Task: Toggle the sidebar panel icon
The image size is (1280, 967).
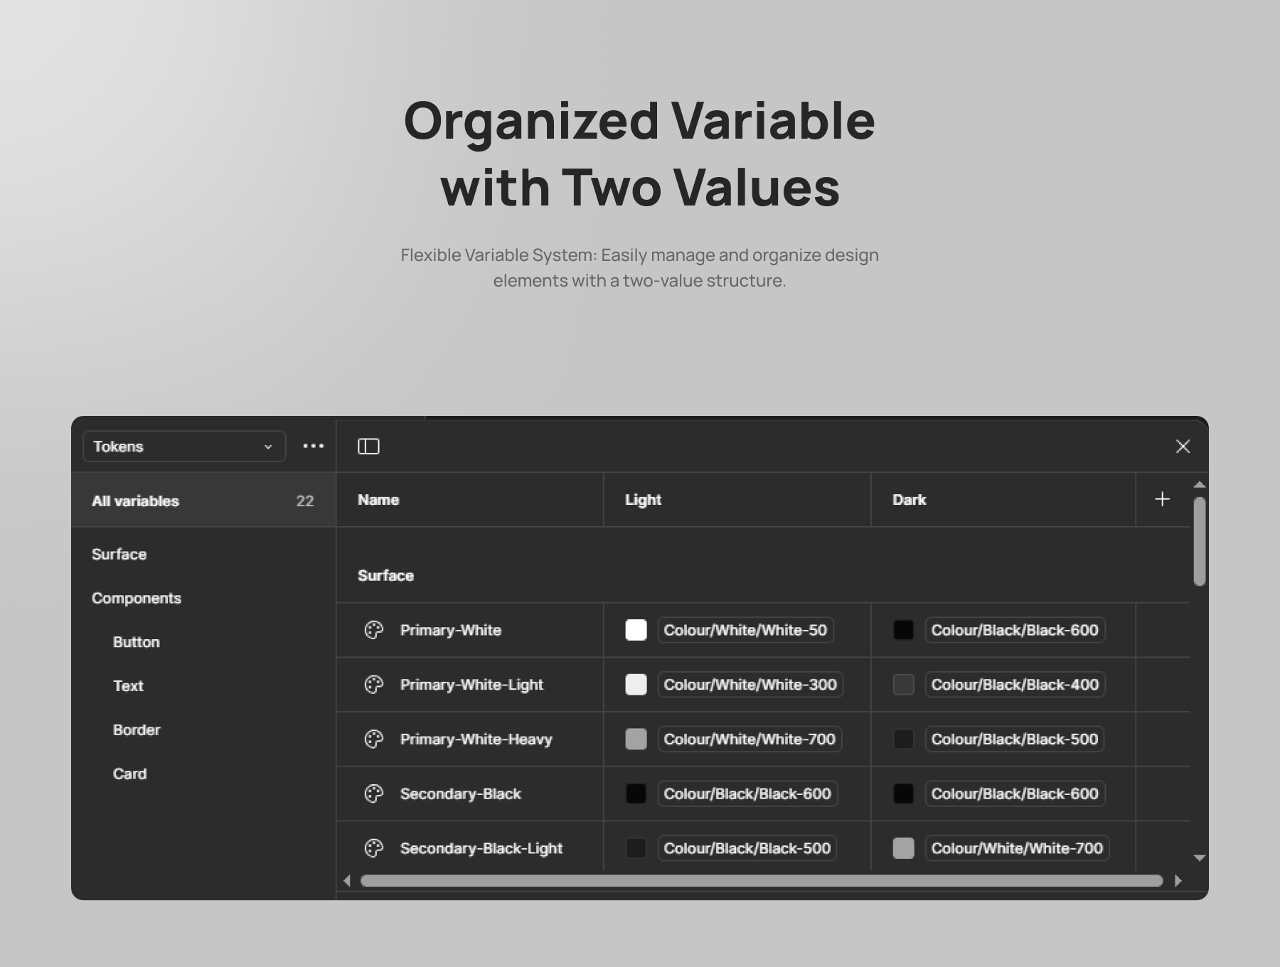Action: tap(368, 447)
